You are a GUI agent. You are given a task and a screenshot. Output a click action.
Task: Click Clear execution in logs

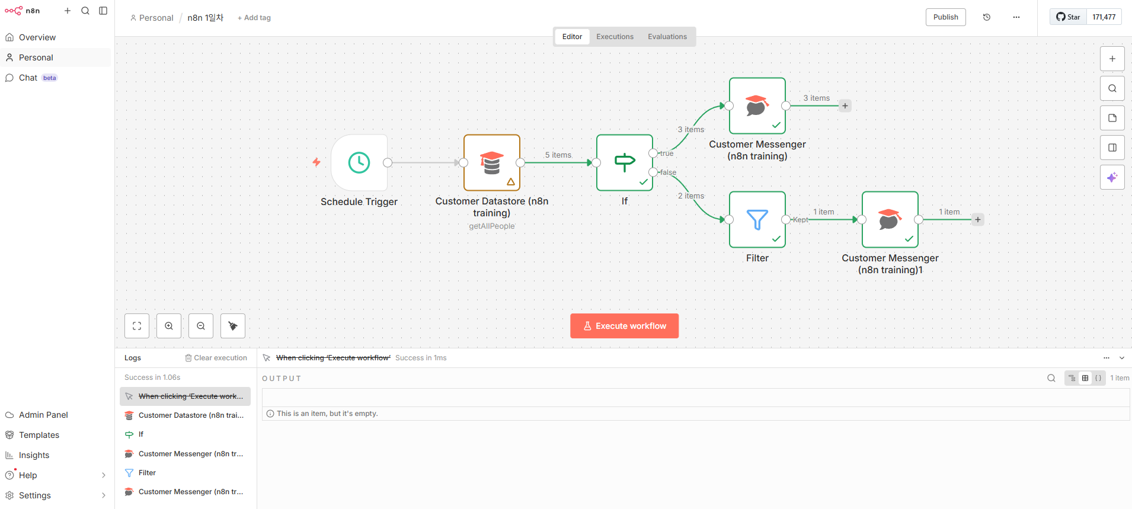point(216,358)
